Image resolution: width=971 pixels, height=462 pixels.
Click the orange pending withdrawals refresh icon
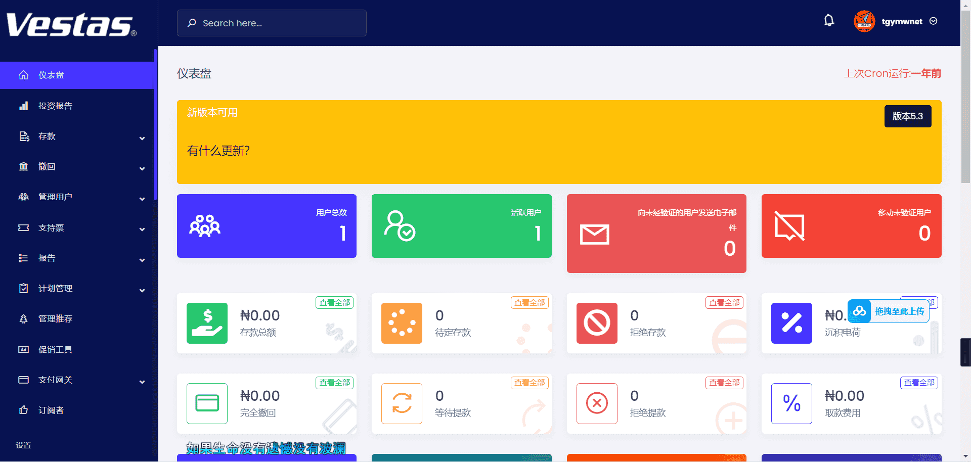(x=402, y=403)
